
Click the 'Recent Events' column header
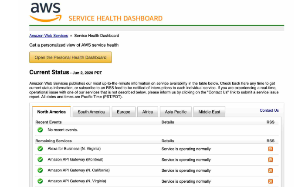(48, 122)
